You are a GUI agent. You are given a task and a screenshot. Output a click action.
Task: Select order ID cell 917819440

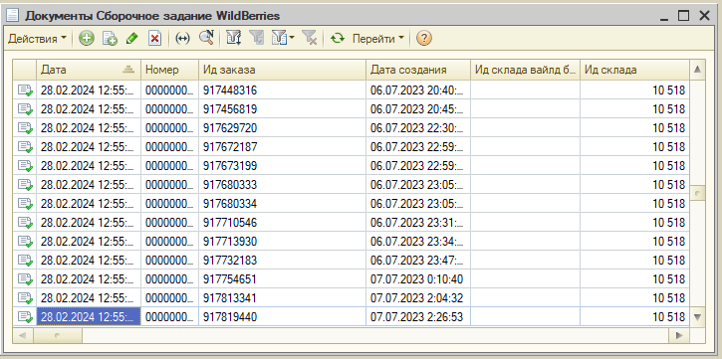282,317
